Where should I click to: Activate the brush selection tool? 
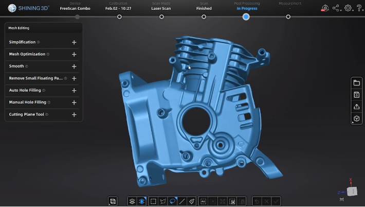192,201
